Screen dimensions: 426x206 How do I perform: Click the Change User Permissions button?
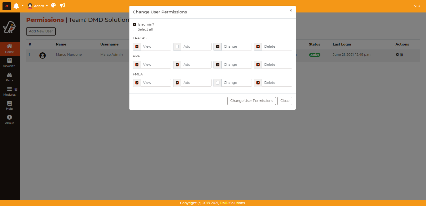tap(252, 101)
